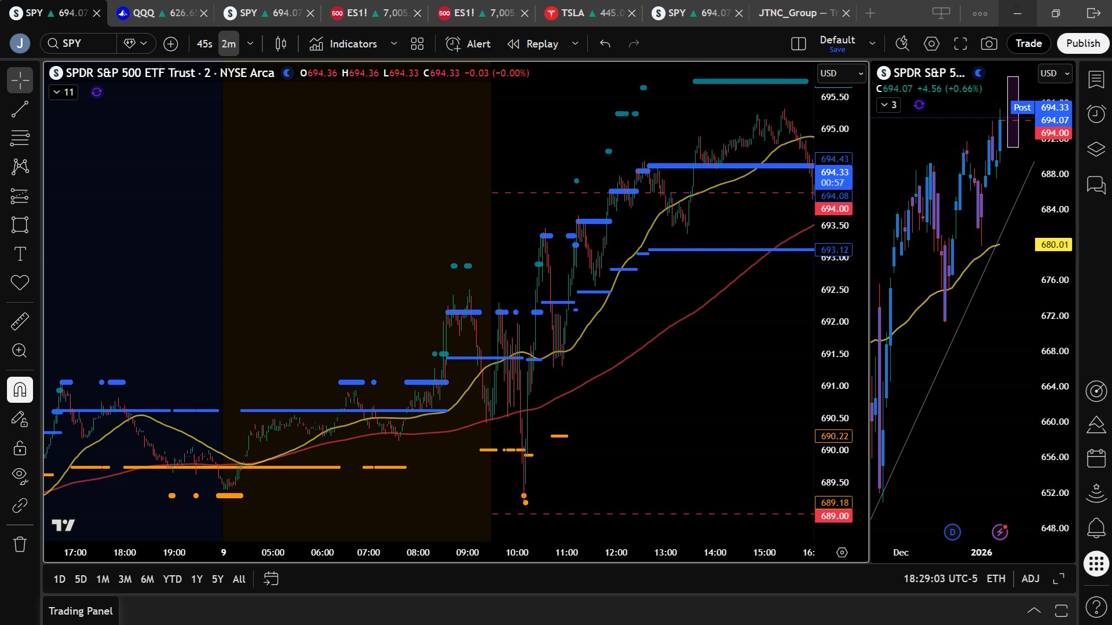Toggle magnet mode on drawing toolbar
Viewport: 1112px width, 625px height.
point(20,389)
